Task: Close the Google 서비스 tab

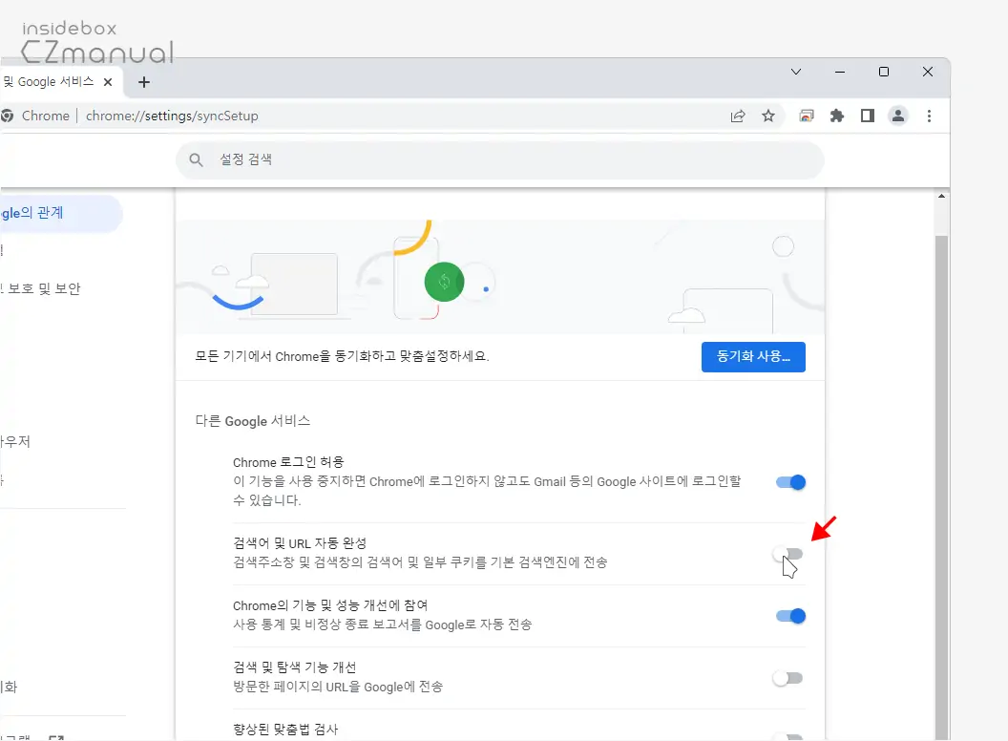Action: pyautogui.click(x=108, y=82)
